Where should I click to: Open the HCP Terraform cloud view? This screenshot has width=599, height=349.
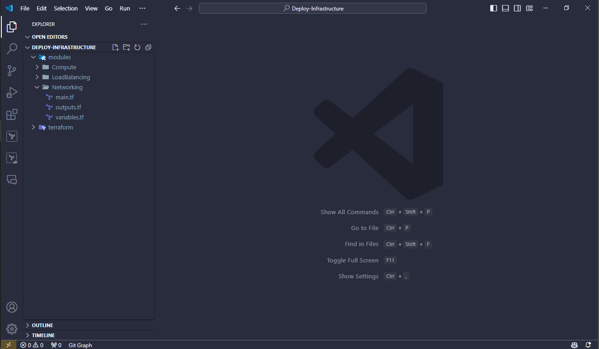(12, 158)
